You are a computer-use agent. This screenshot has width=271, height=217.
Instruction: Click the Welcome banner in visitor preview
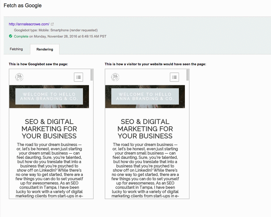(x=145, y=96)
